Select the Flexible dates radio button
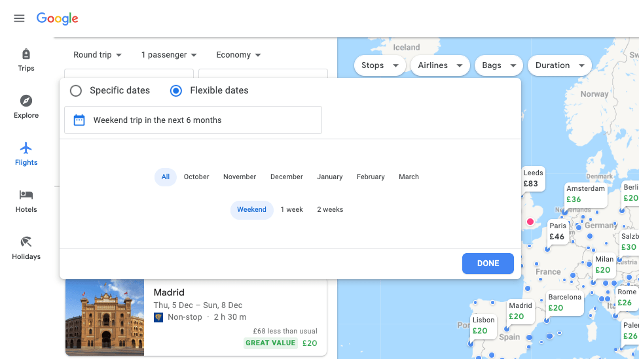Screen dimensions: 639x359 tap(175, 91)
